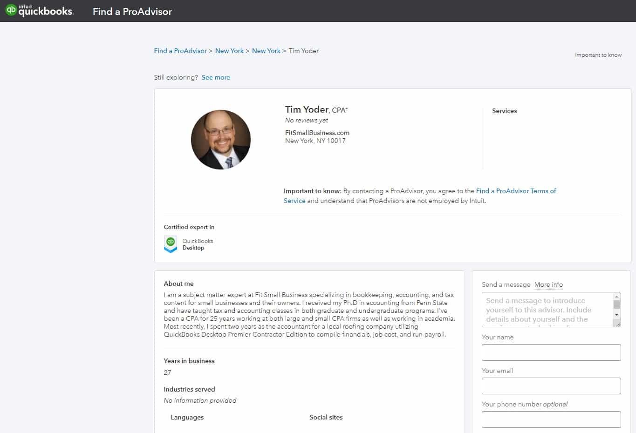This screenshot has width=636, height=433.
Task: Click the Your phone number input field
Action: click(551, 419)
